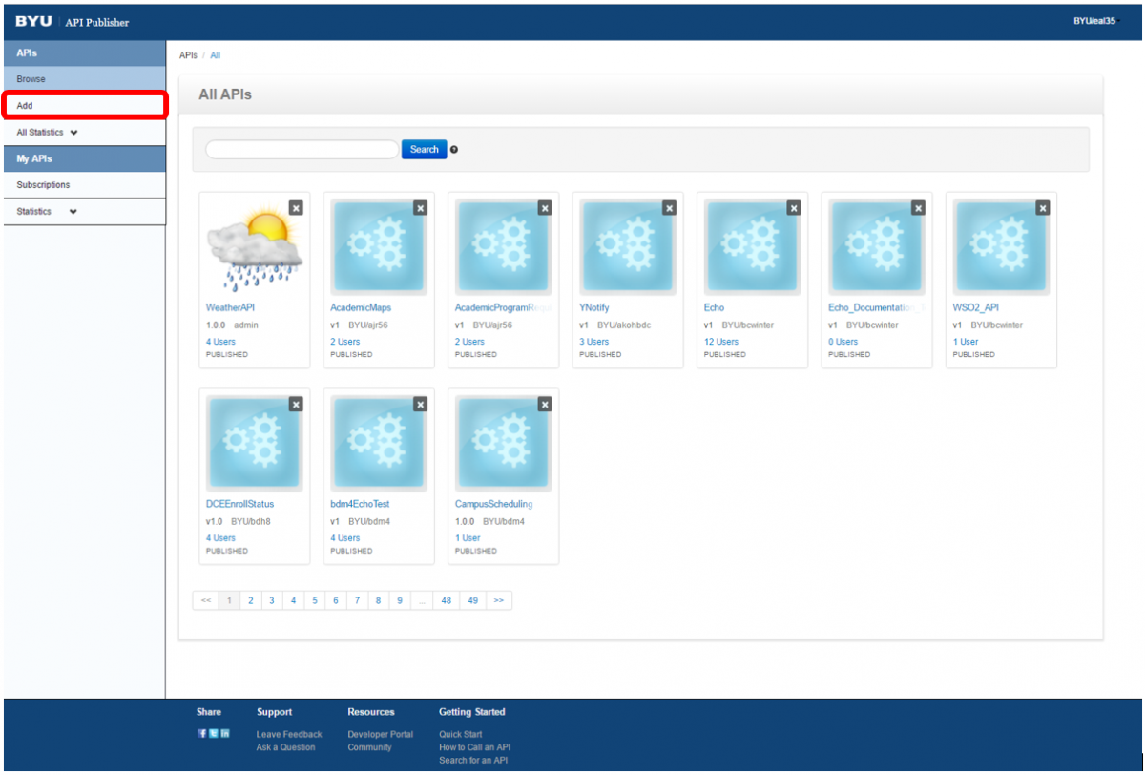
Task: Delete CampusScheduling via its X icon
Action: coord(545,405)
